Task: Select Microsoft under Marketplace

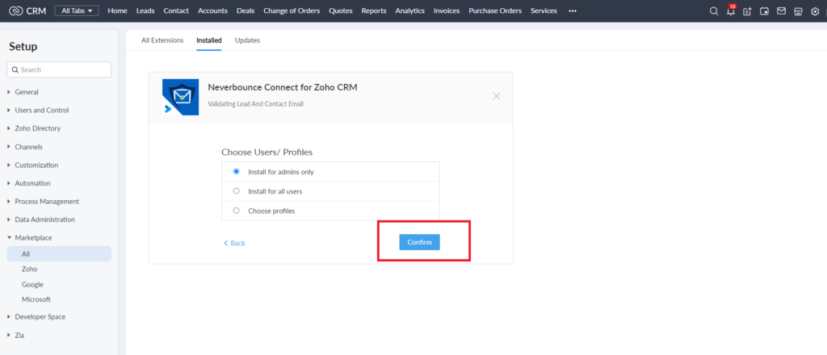Action: (36, 299)
